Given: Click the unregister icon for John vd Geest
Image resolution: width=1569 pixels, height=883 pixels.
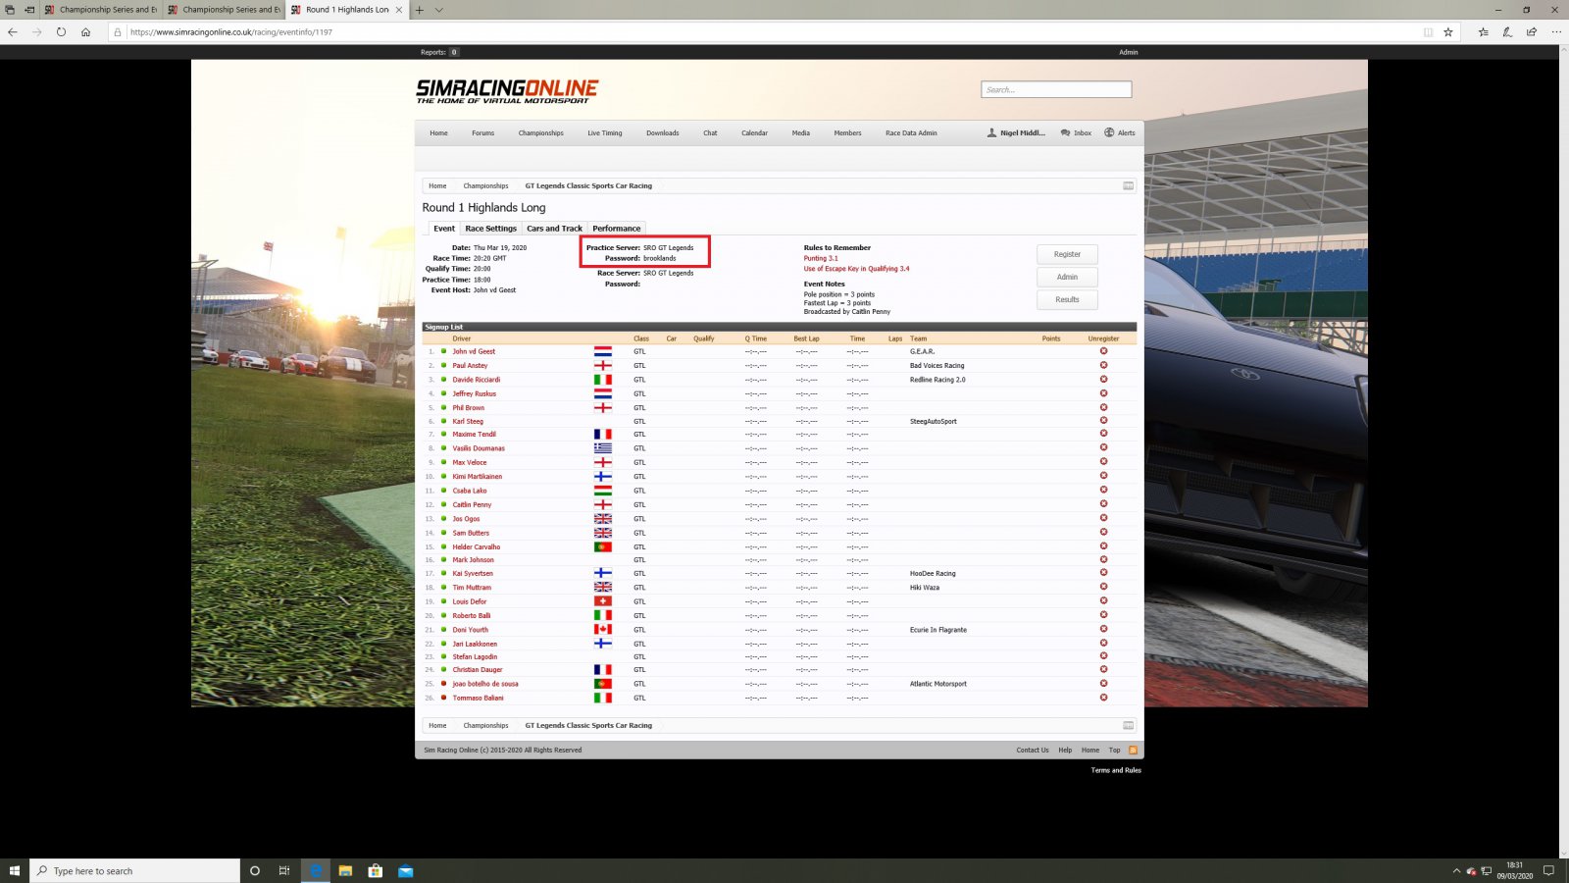Looking at the screenshot, I should pos(1103,351).
